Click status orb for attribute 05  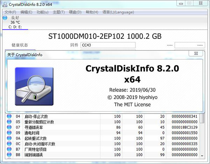pyautogui.click(x=9, y=122)
